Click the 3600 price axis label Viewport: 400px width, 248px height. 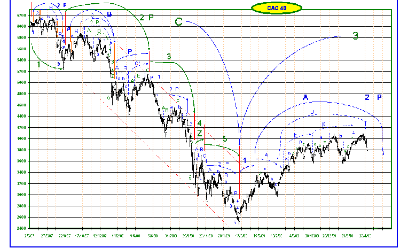coord(22,161)
